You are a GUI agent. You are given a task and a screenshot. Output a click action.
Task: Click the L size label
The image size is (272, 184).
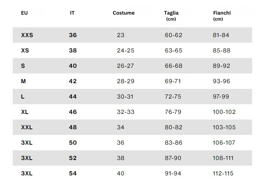click(x=23, y=97)
